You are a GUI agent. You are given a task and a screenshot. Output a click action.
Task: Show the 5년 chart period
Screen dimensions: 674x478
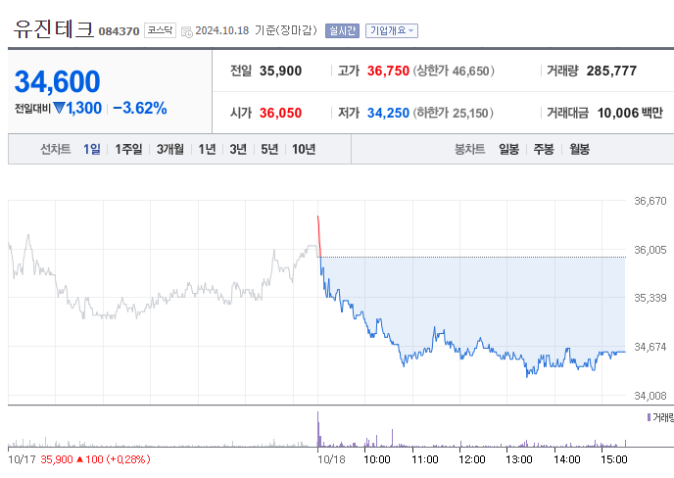click(x=269, y=149)
